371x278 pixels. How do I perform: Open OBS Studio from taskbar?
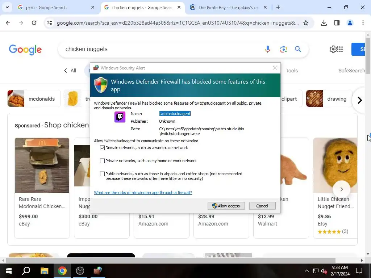(80, 271)
